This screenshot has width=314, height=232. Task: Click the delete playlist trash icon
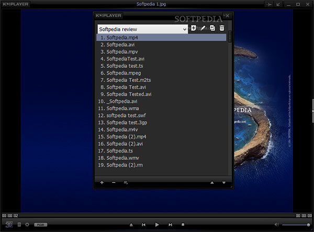point(222,28)
